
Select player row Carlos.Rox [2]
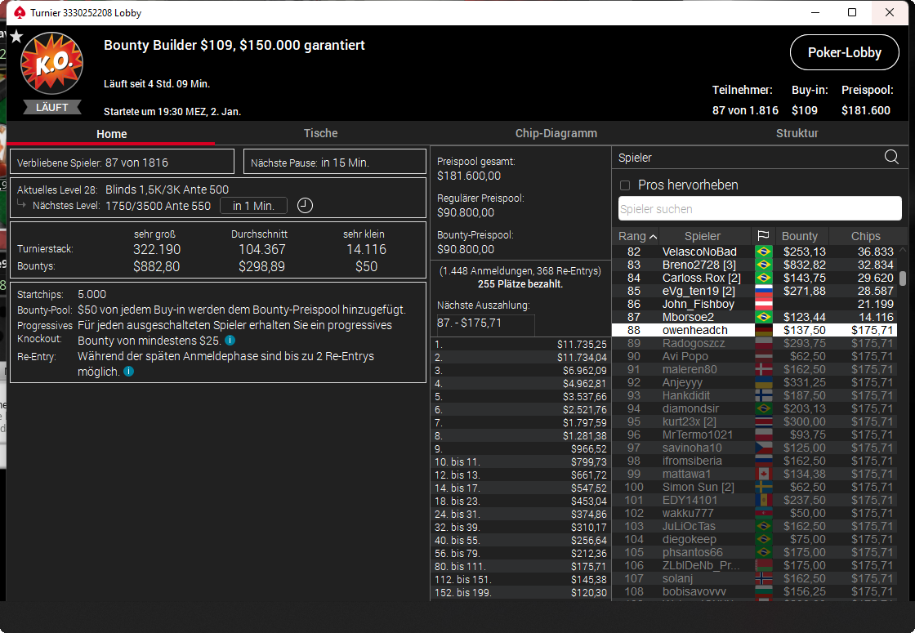point(754,278)
